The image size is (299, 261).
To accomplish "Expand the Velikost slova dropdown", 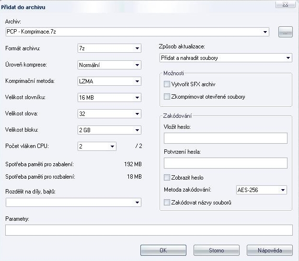I will point(109,114).
